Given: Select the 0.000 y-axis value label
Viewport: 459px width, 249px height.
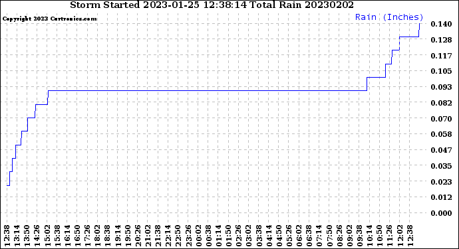Looking at the screenshot, I should [441, 213].
